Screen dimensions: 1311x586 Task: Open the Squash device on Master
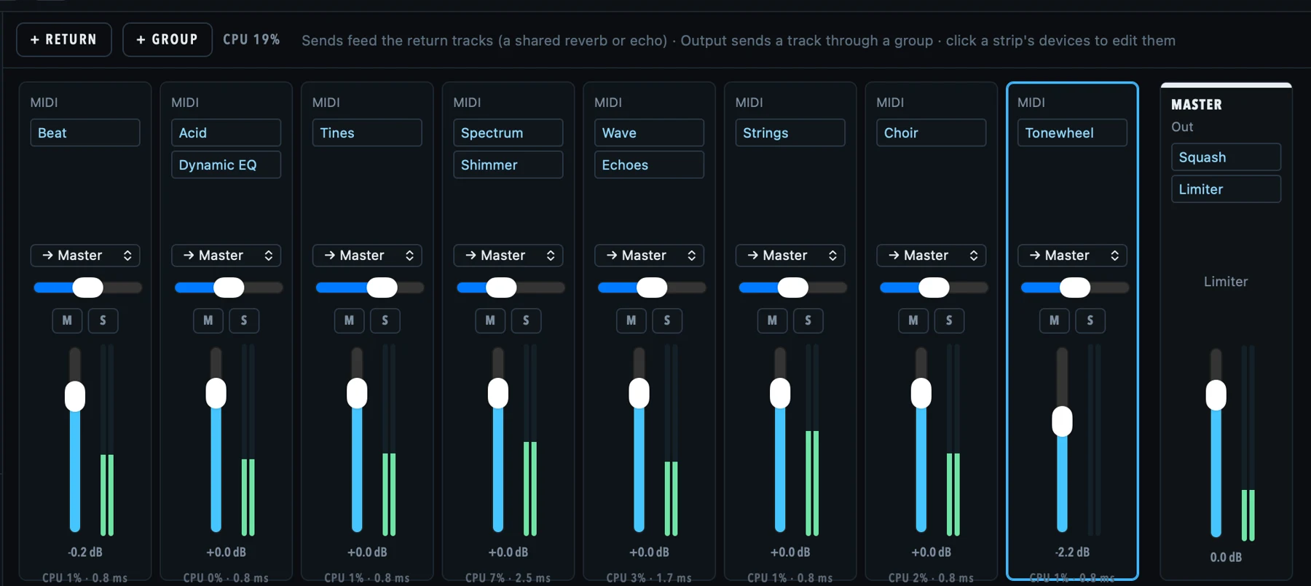(x=1226, y=157)
